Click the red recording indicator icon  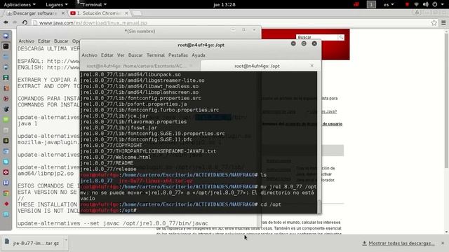(x=407, y=5)
